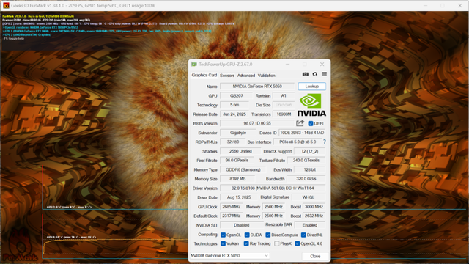
Task: Click the ROPs/TMUs field showing 32 / 80
Action: click(233, 142)
